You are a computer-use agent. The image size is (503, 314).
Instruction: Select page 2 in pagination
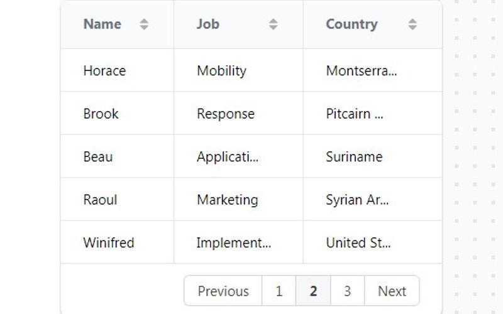(313, 291)
